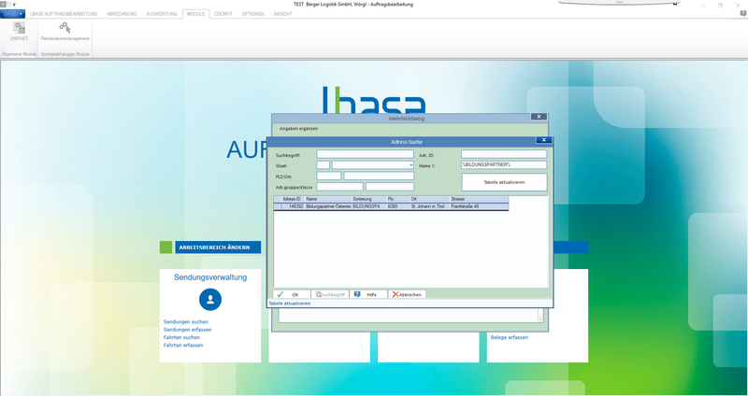Select result row with Adress-ID 146392
The width and height of the screenshot is (748, 396).
[x=391, y=206]
